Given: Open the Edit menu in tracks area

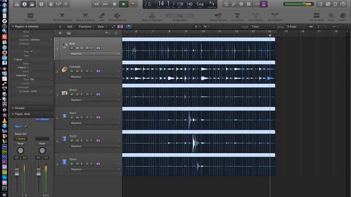Looking at the screenshot, I should pos(71,27).
